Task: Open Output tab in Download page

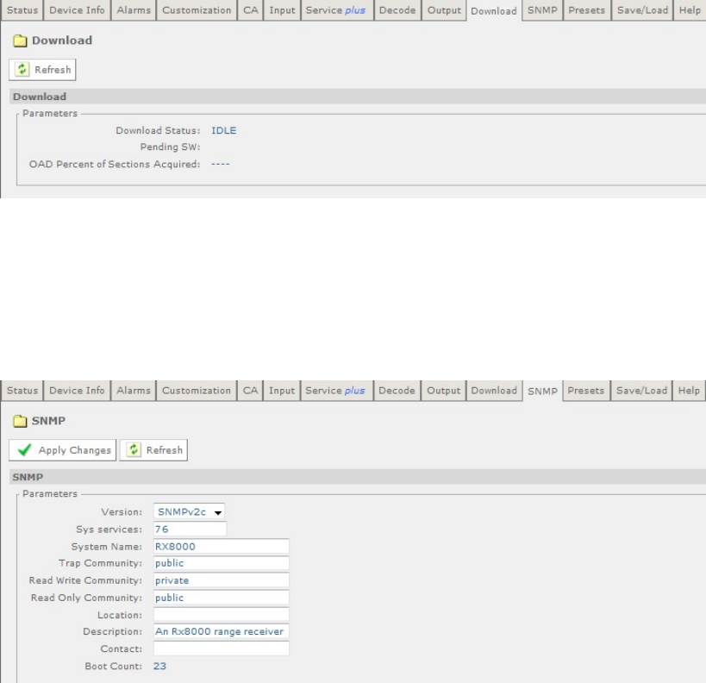Action: click(445, 9)
